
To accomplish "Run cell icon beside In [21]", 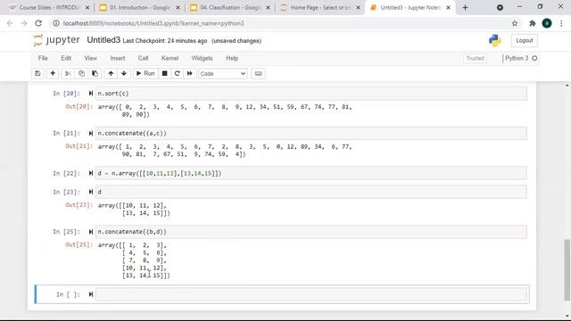I will (91, 133).
